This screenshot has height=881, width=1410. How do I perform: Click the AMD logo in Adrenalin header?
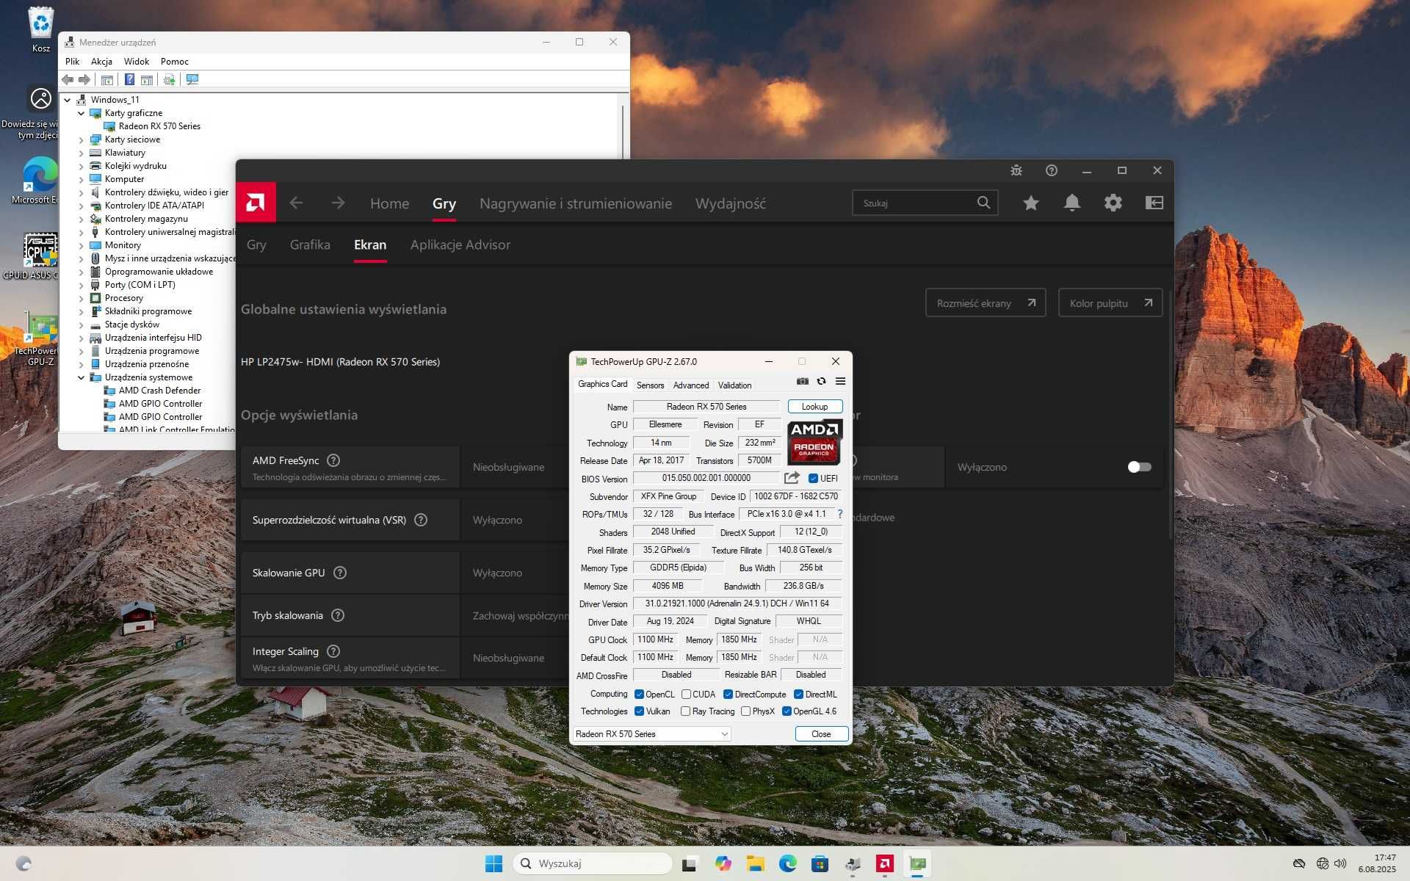(x=256, y=203)
